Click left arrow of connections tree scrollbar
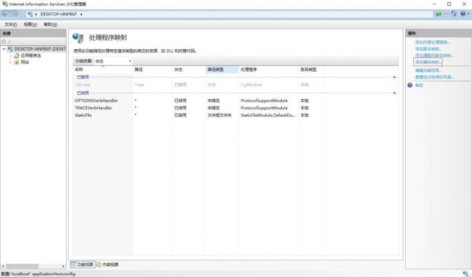Screen dimensions: 472x278 click(3, 267)
